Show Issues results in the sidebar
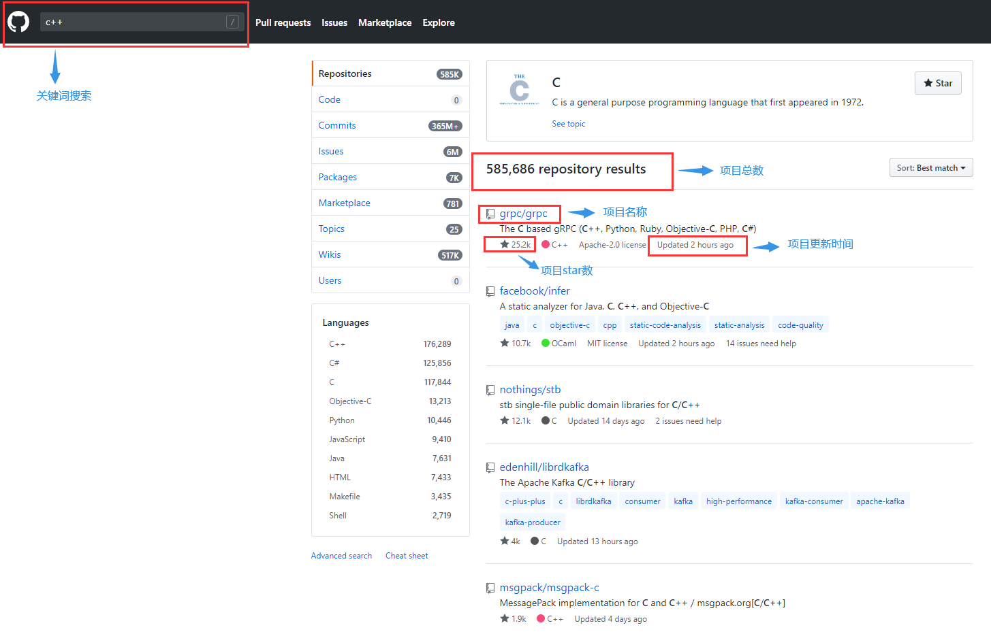Viewport: 991px width, 634px height. pyautogui.click(x=390, y=151)
